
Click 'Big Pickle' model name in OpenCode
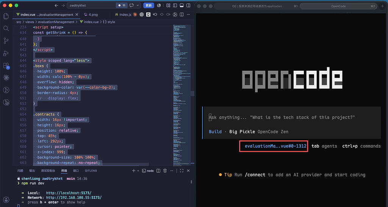(242, 132)
